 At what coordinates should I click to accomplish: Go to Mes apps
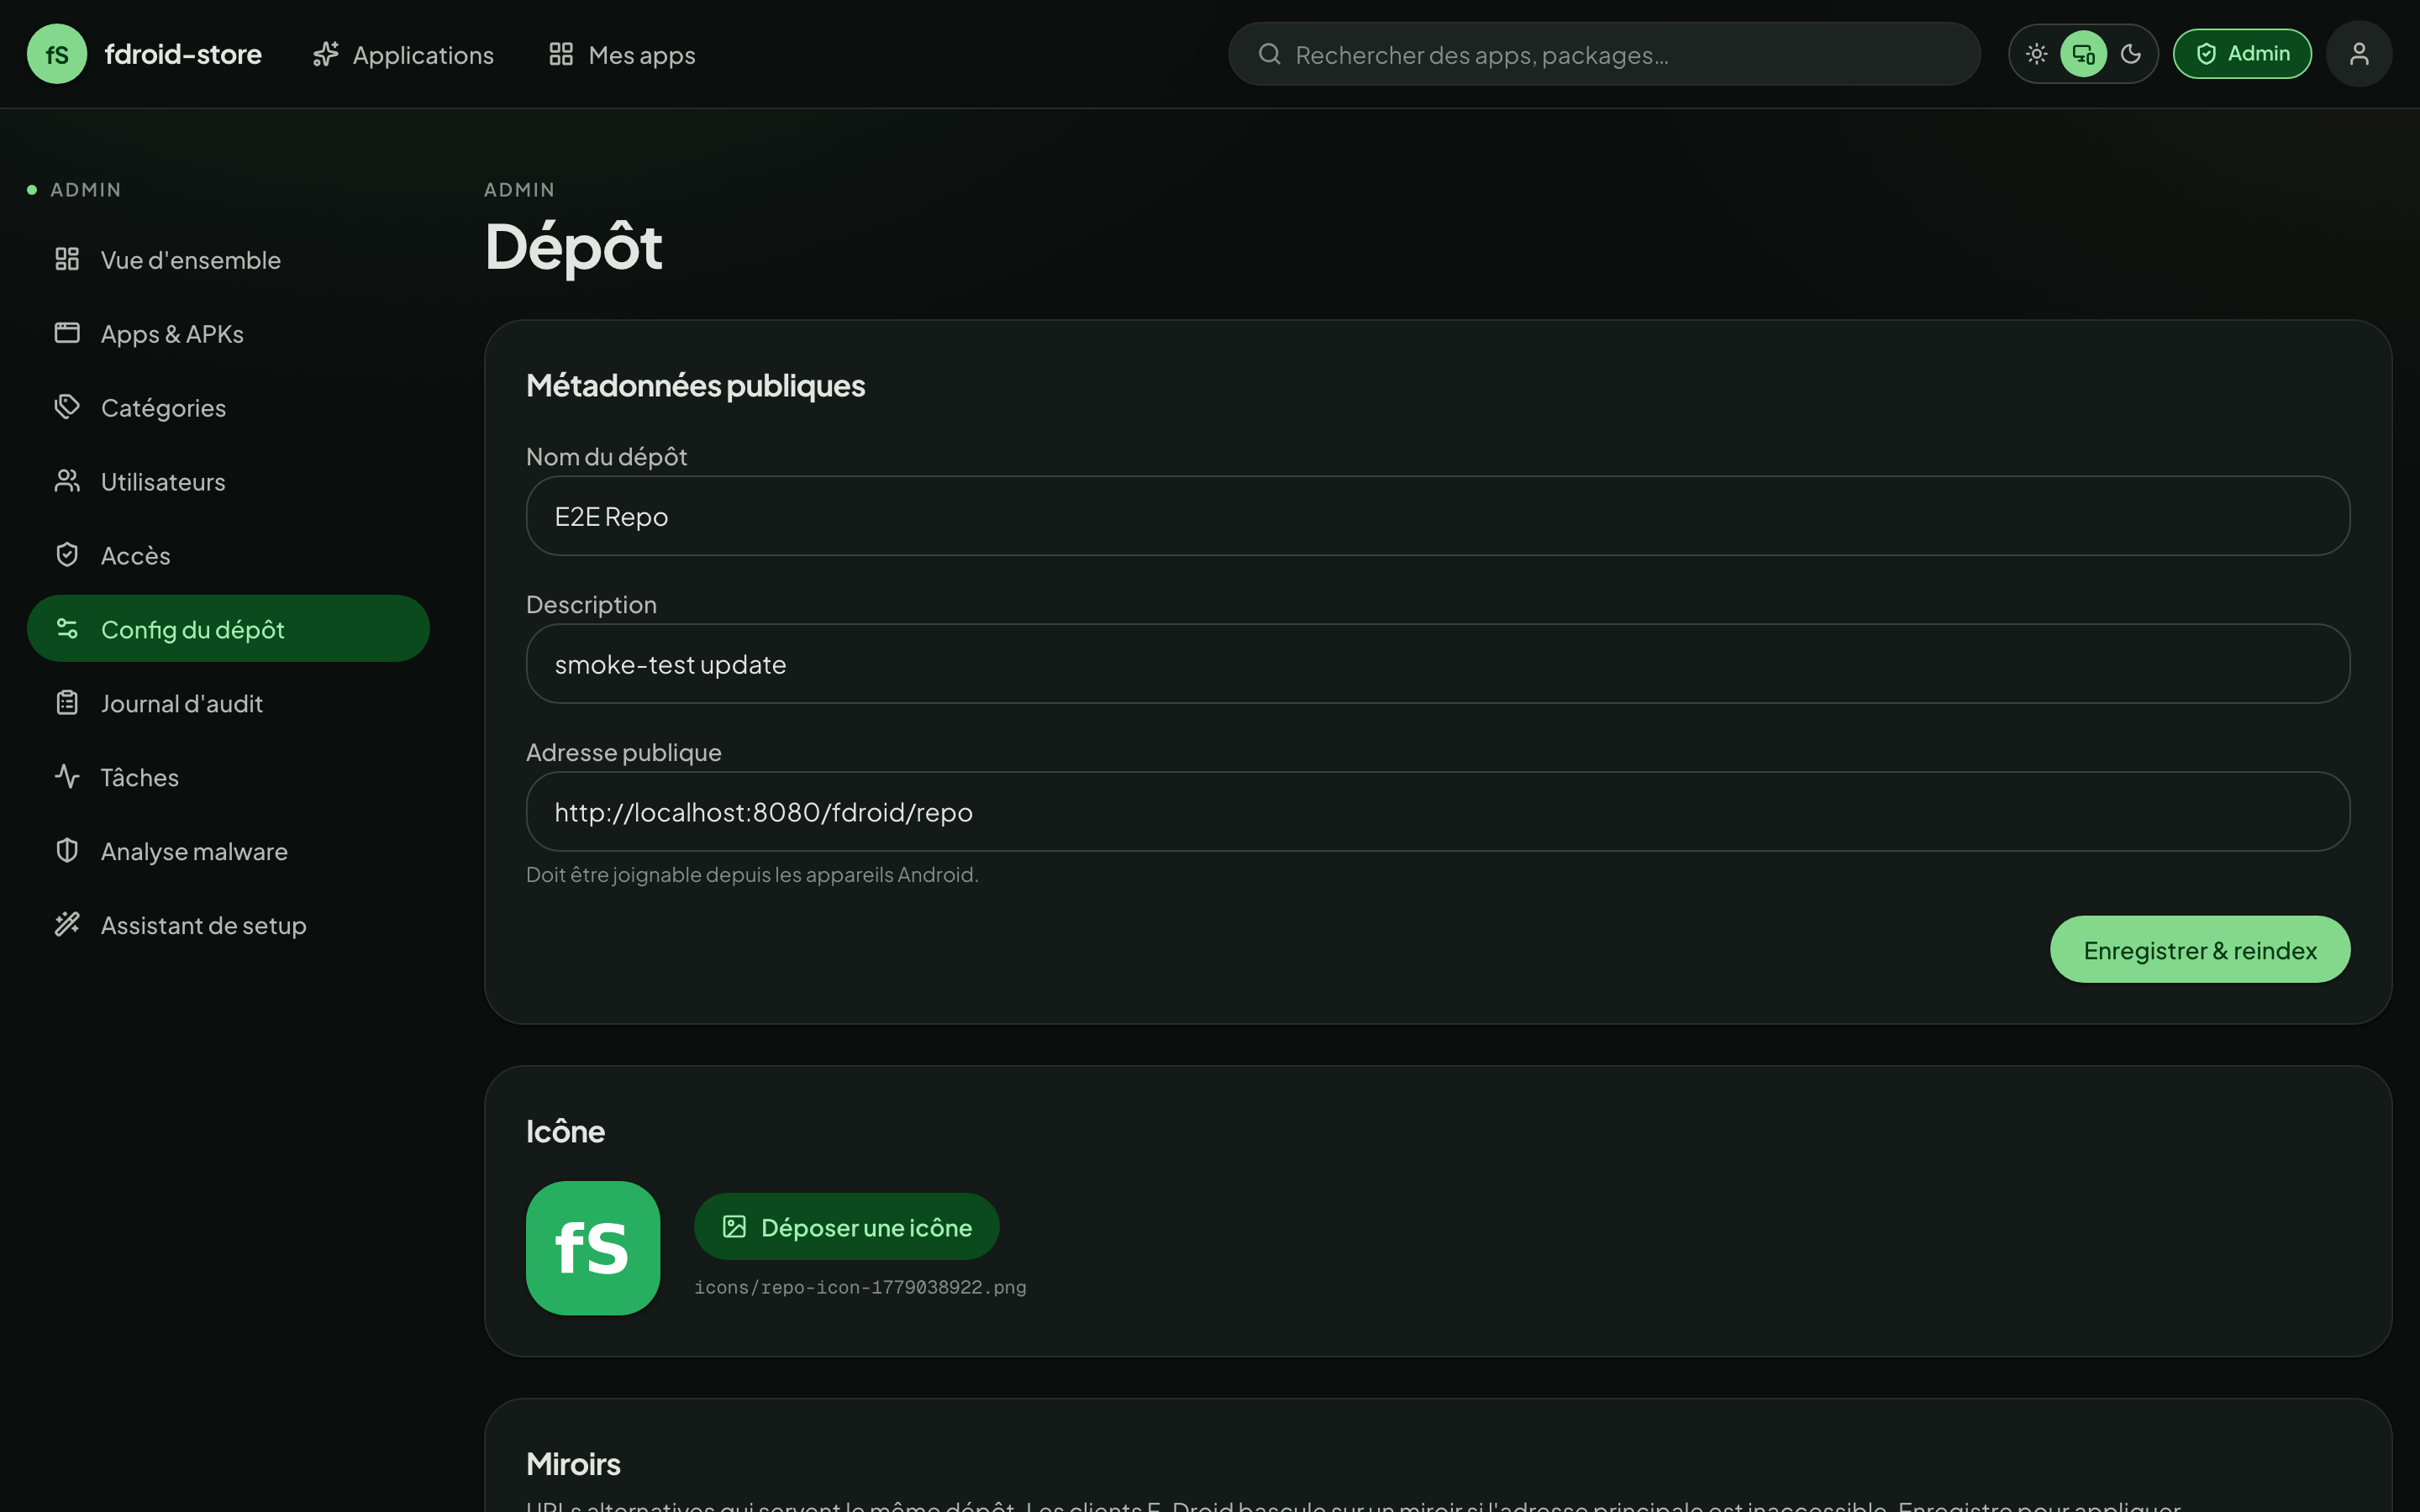pos(622,54)
